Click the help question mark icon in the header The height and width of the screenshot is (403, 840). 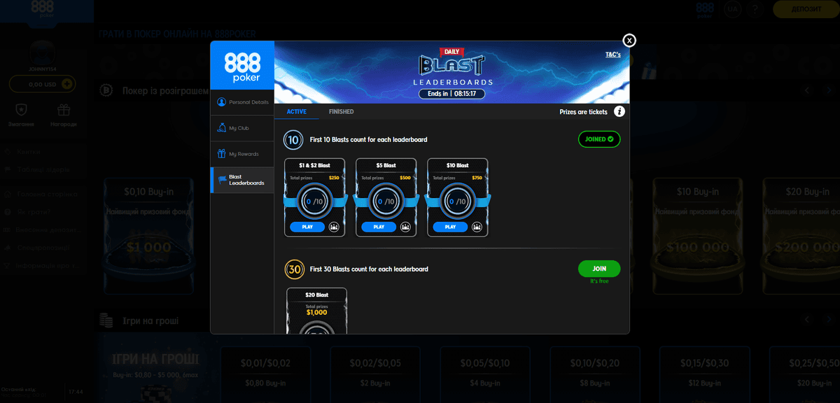pyautogui.click(x=755, y=9)
